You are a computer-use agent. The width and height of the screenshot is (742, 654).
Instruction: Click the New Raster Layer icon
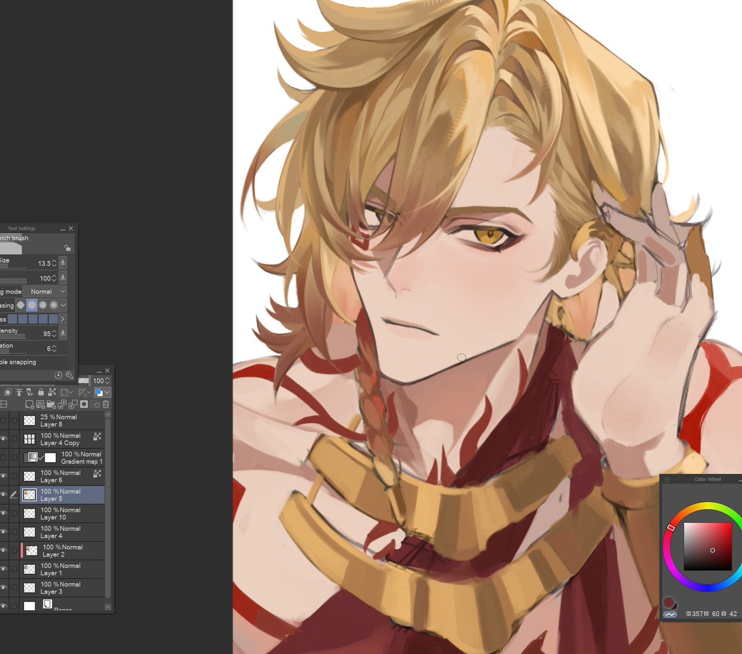pos(30,405)
